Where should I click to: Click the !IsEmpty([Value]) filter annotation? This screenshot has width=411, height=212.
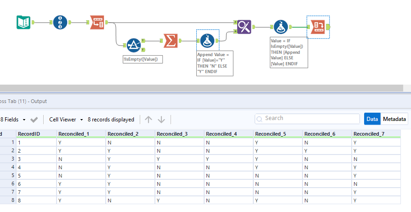pyautogui.click(x=143, y=59)
